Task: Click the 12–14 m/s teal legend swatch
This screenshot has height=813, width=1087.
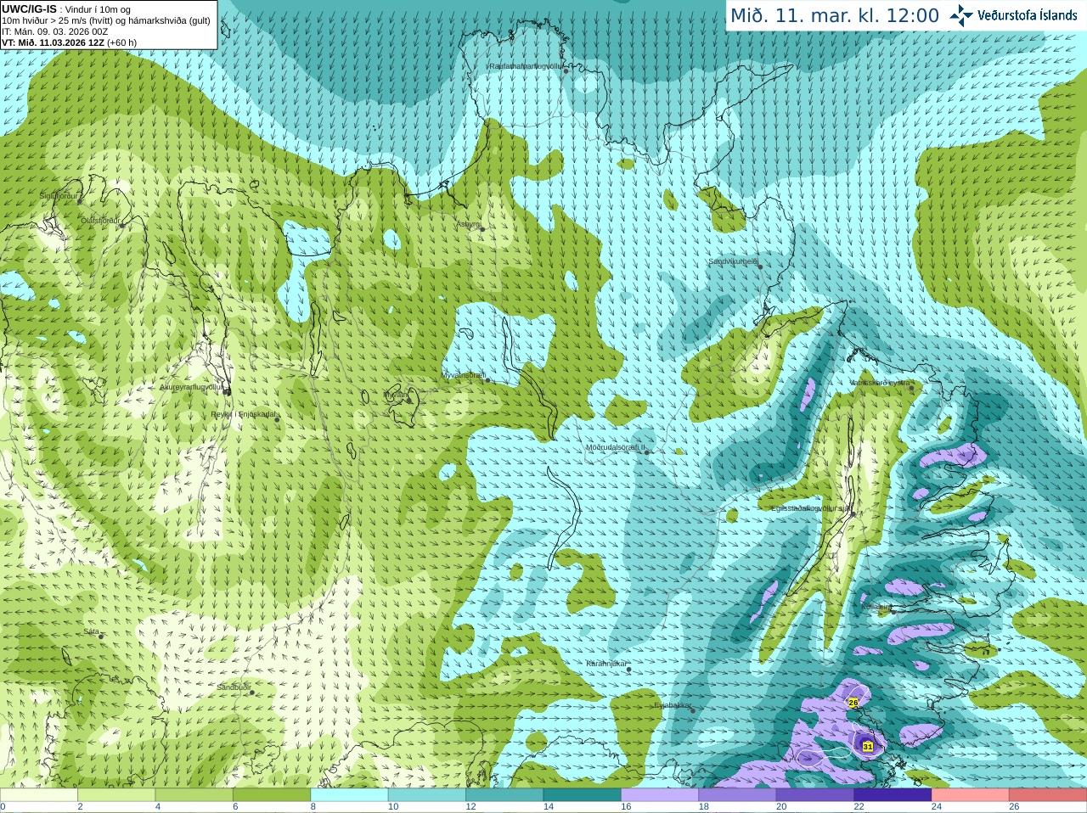Action: click(504, 795)
